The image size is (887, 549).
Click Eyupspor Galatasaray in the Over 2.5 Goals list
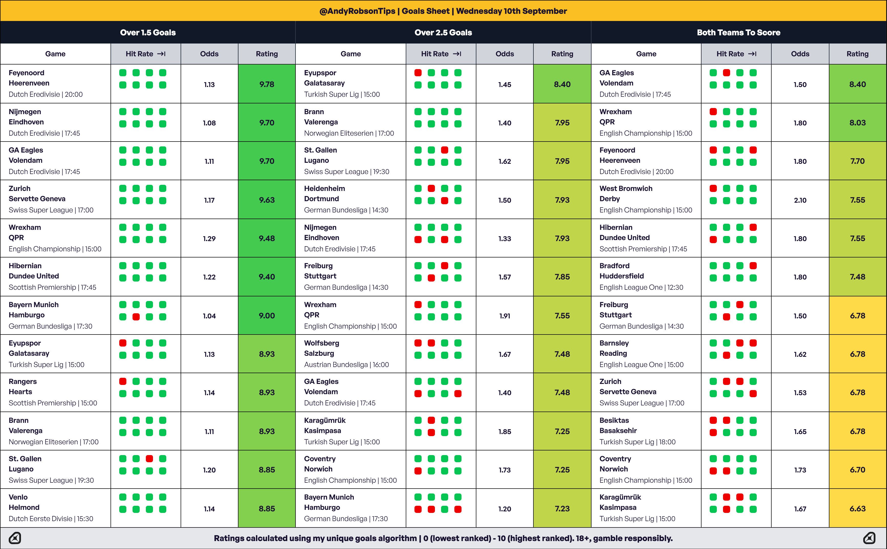[x=351, y=83]
